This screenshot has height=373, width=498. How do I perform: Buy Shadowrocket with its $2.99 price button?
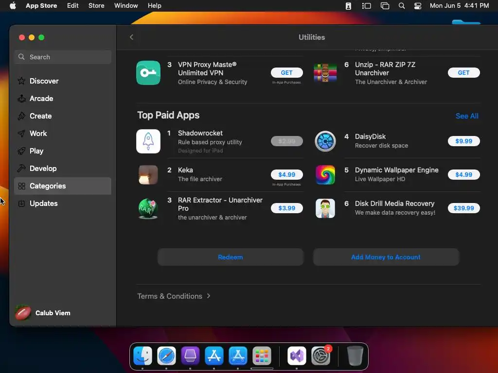[287, 141]
